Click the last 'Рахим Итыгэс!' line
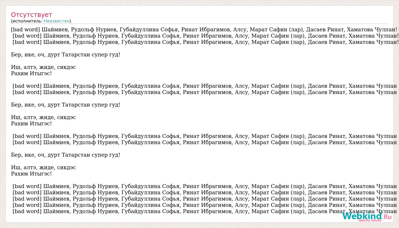399x228 pixels. pyautogui.click(x=31, y=174)
